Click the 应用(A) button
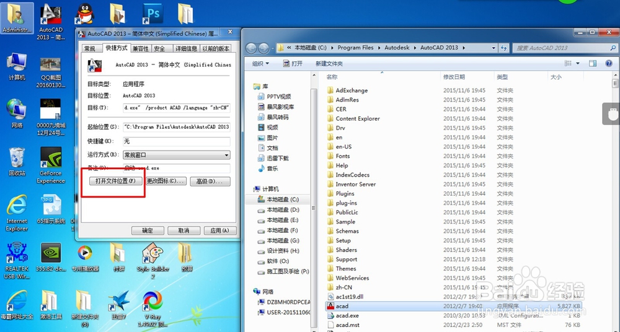 coord(220,230)
